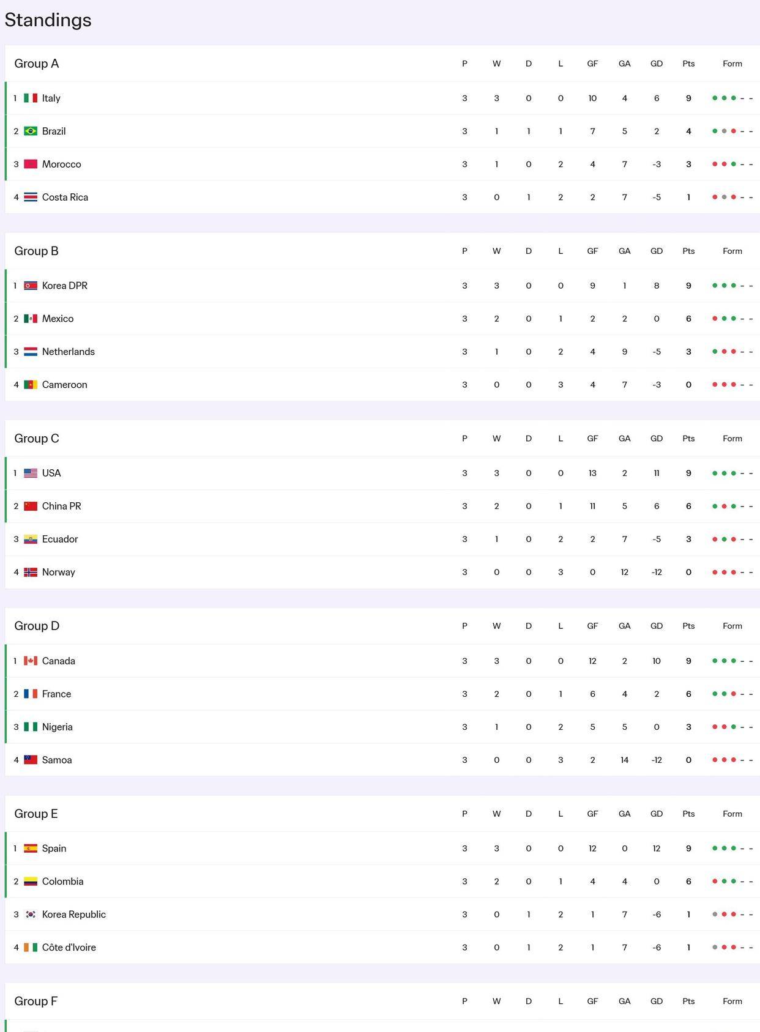760x1032 pixels.
Task: Click the Samoa flag icon
Action: [31, 760]
